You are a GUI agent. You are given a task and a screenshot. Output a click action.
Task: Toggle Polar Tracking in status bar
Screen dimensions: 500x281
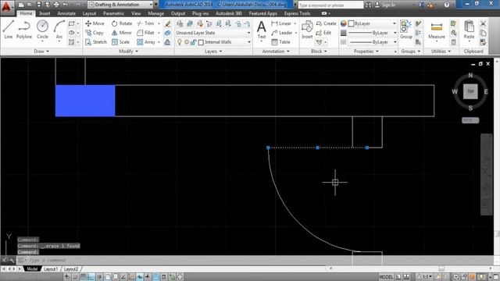tap(99, 277)
